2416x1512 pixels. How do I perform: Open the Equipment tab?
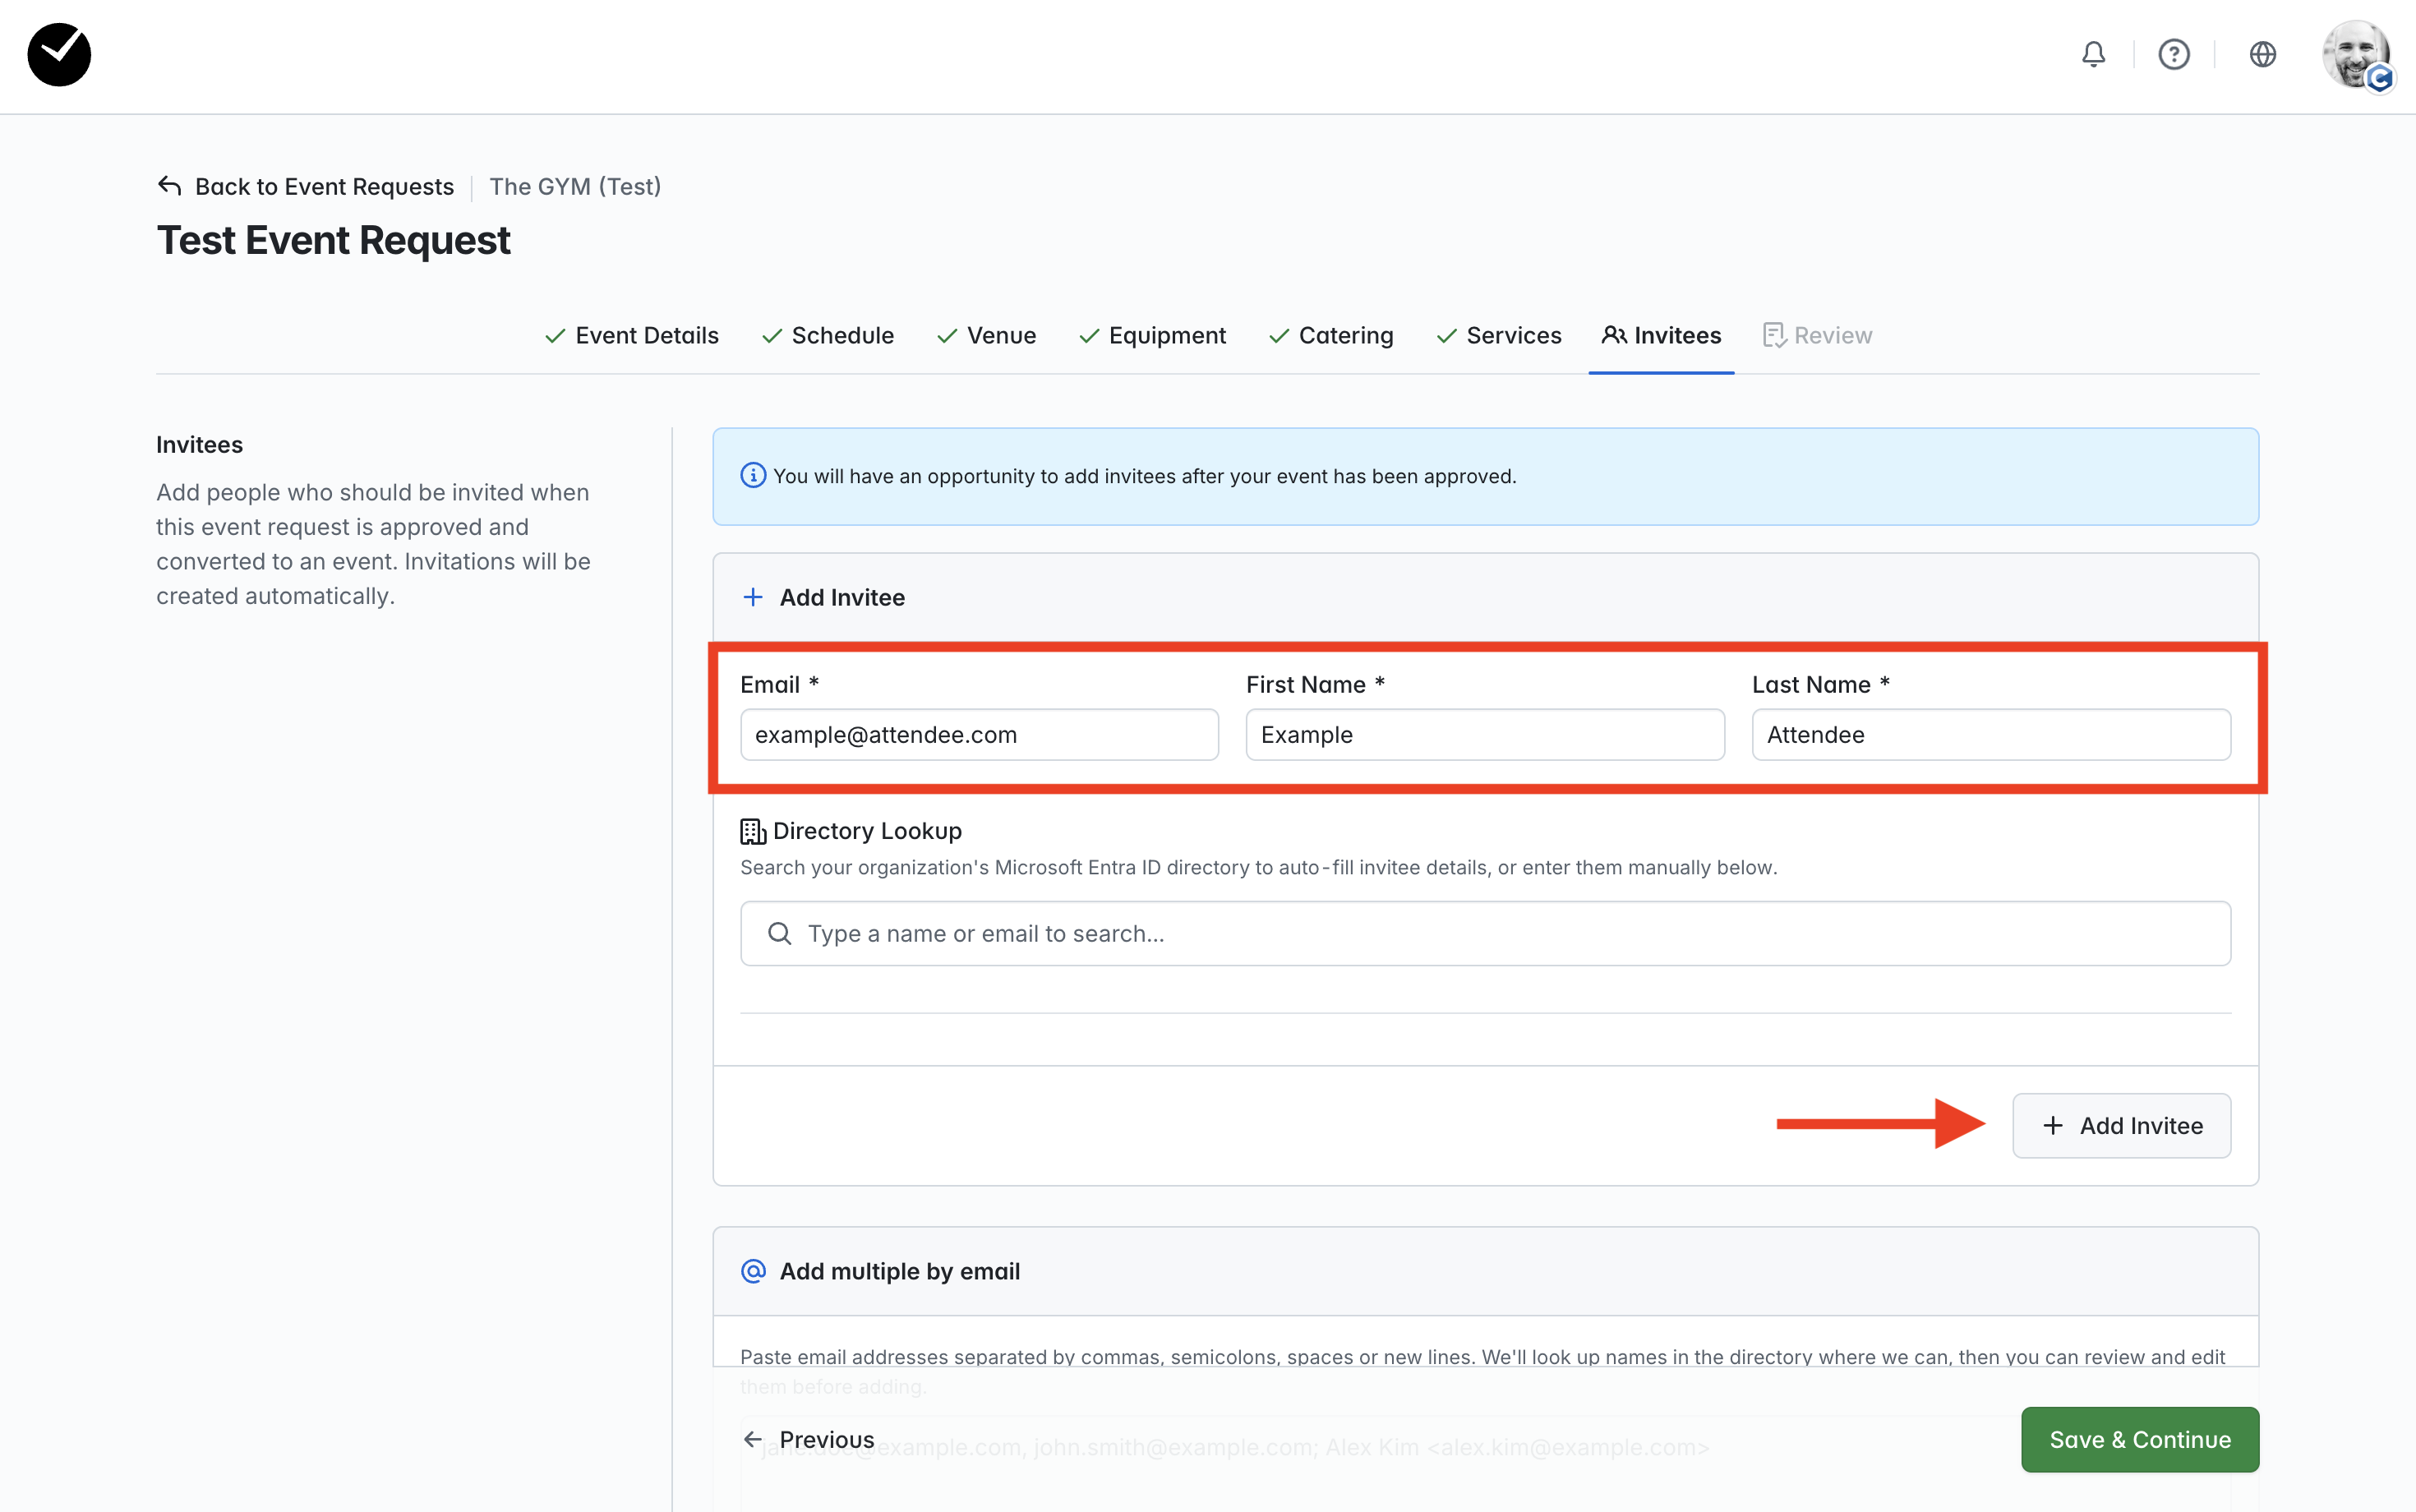click(x=1153, y=336)
